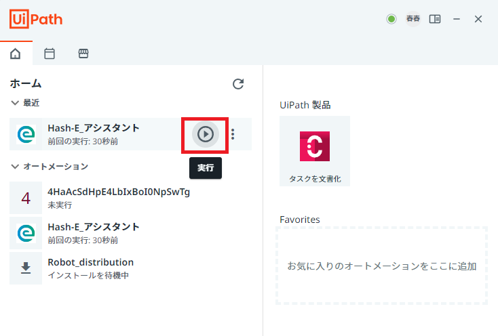Collapse the オートメーション section

point(15,167)
